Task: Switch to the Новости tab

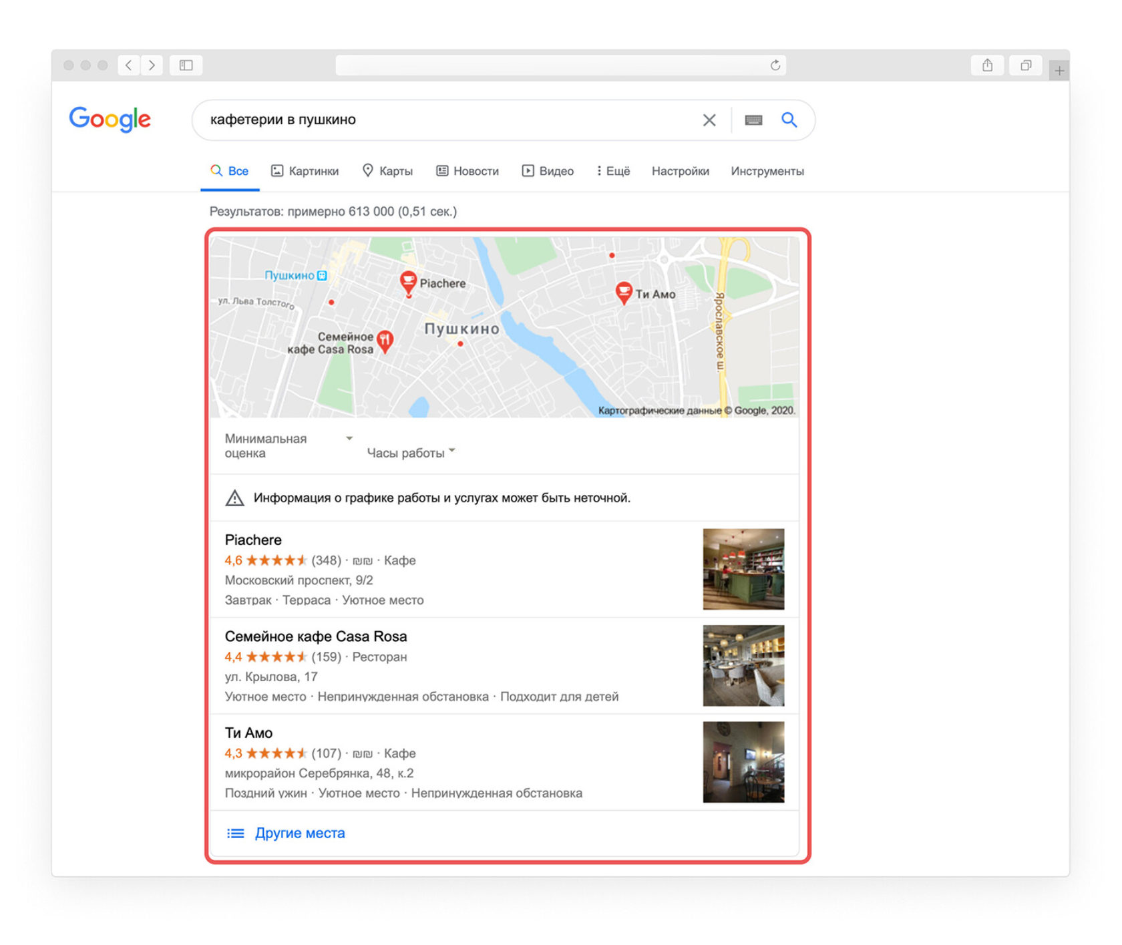Action: pos(467,171)
